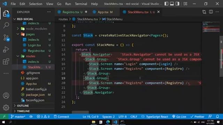
Task: Open the File menu
Action: pyautogui.click(x=13, y=4)
